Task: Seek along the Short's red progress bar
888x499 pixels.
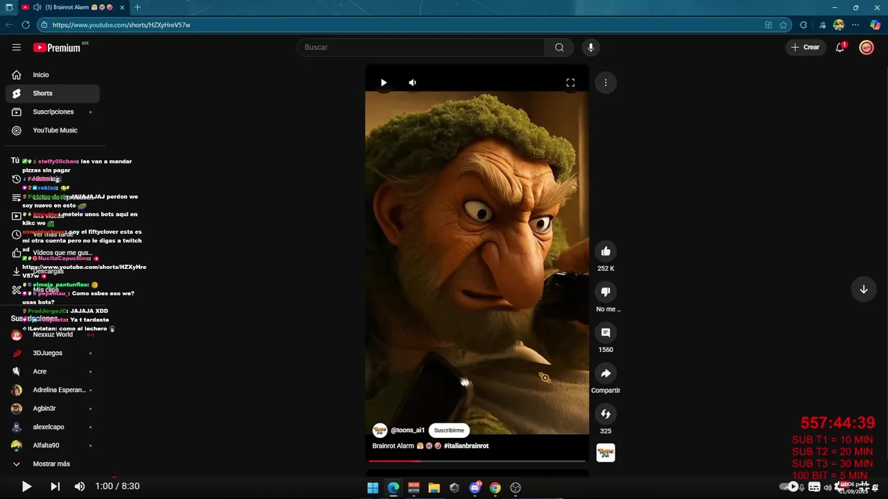Action: tap(477, 460)
